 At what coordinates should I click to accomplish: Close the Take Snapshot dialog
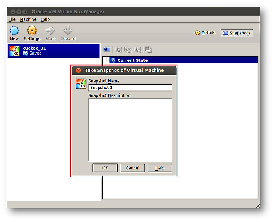pos(78,70)
